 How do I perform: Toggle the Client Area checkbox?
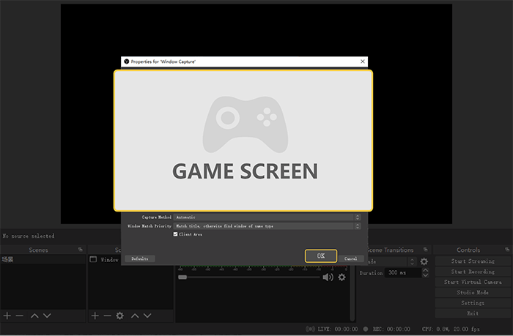[x=175, y=234]
